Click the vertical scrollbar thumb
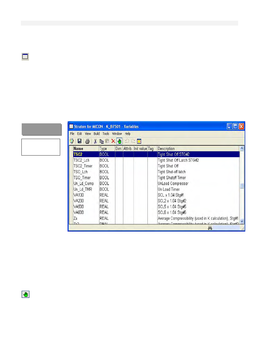 click(242, 186)
